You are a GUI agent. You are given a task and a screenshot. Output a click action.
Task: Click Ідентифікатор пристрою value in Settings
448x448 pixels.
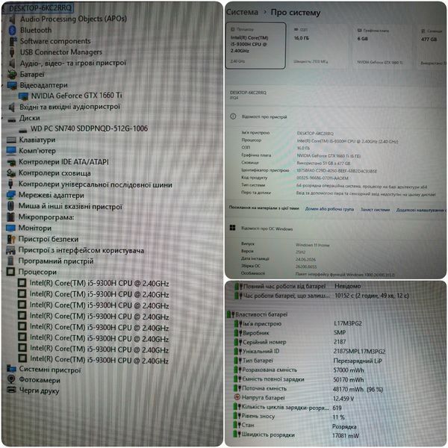337,171
